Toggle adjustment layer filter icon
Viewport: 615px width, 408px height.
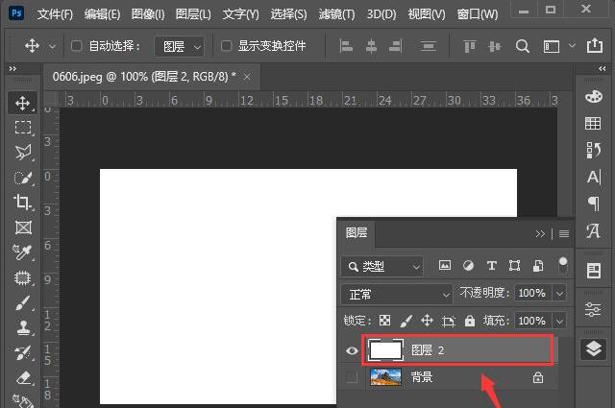[x=468, y=266]
